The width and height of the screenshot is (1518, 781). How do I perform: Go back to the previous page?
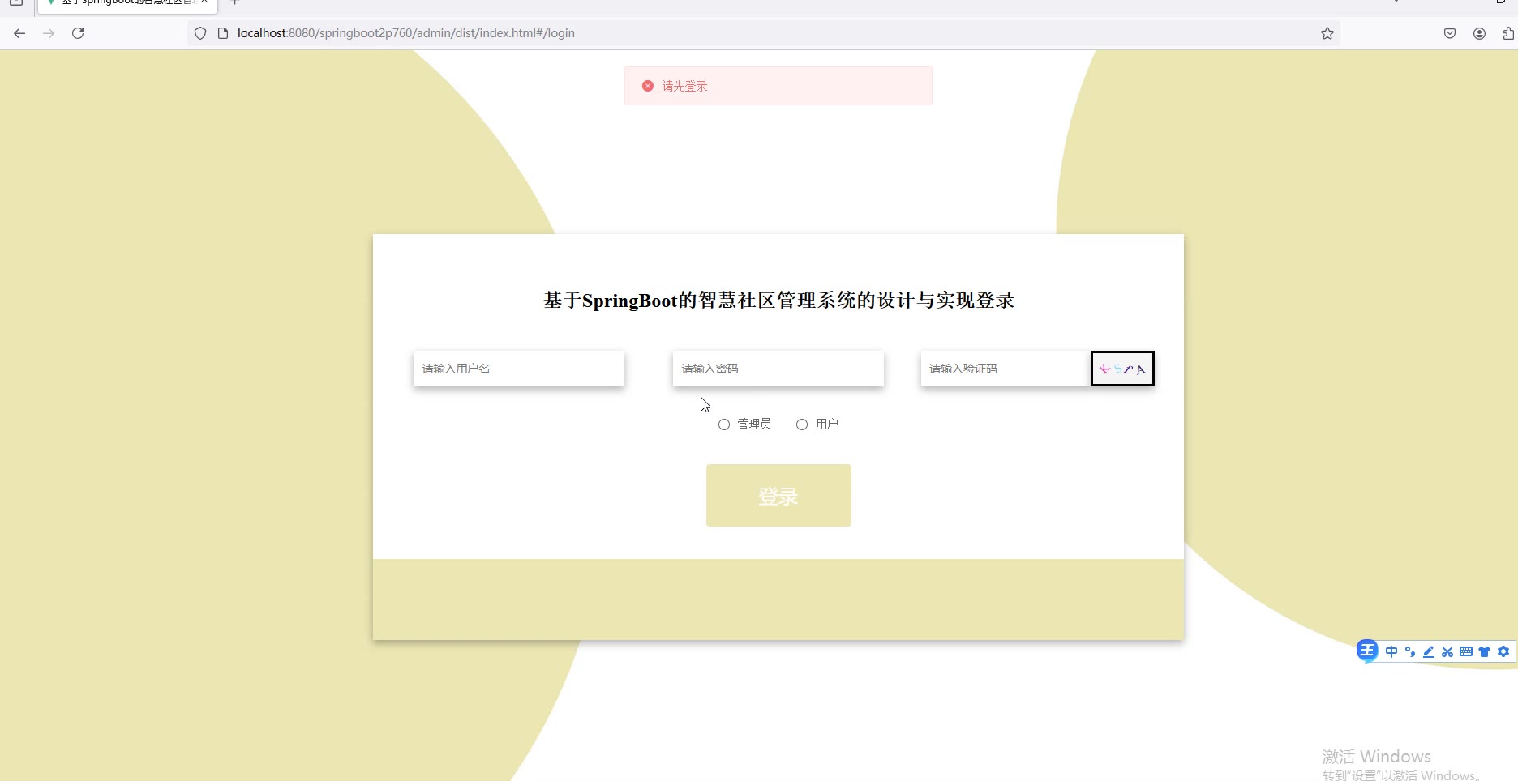[19, 33]
